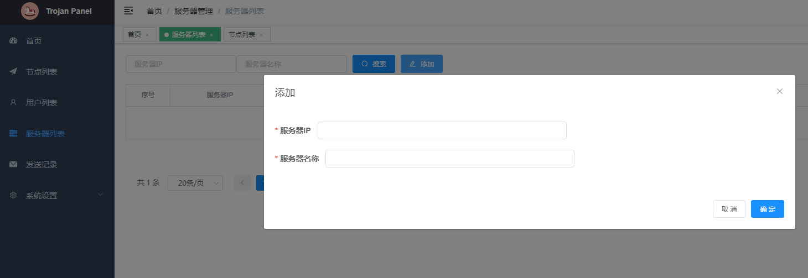Image resolution: width=808 pixels, height=278 pixels.
Task: Focus the 服务器名称 field in dialog
Action: [449, 159]
